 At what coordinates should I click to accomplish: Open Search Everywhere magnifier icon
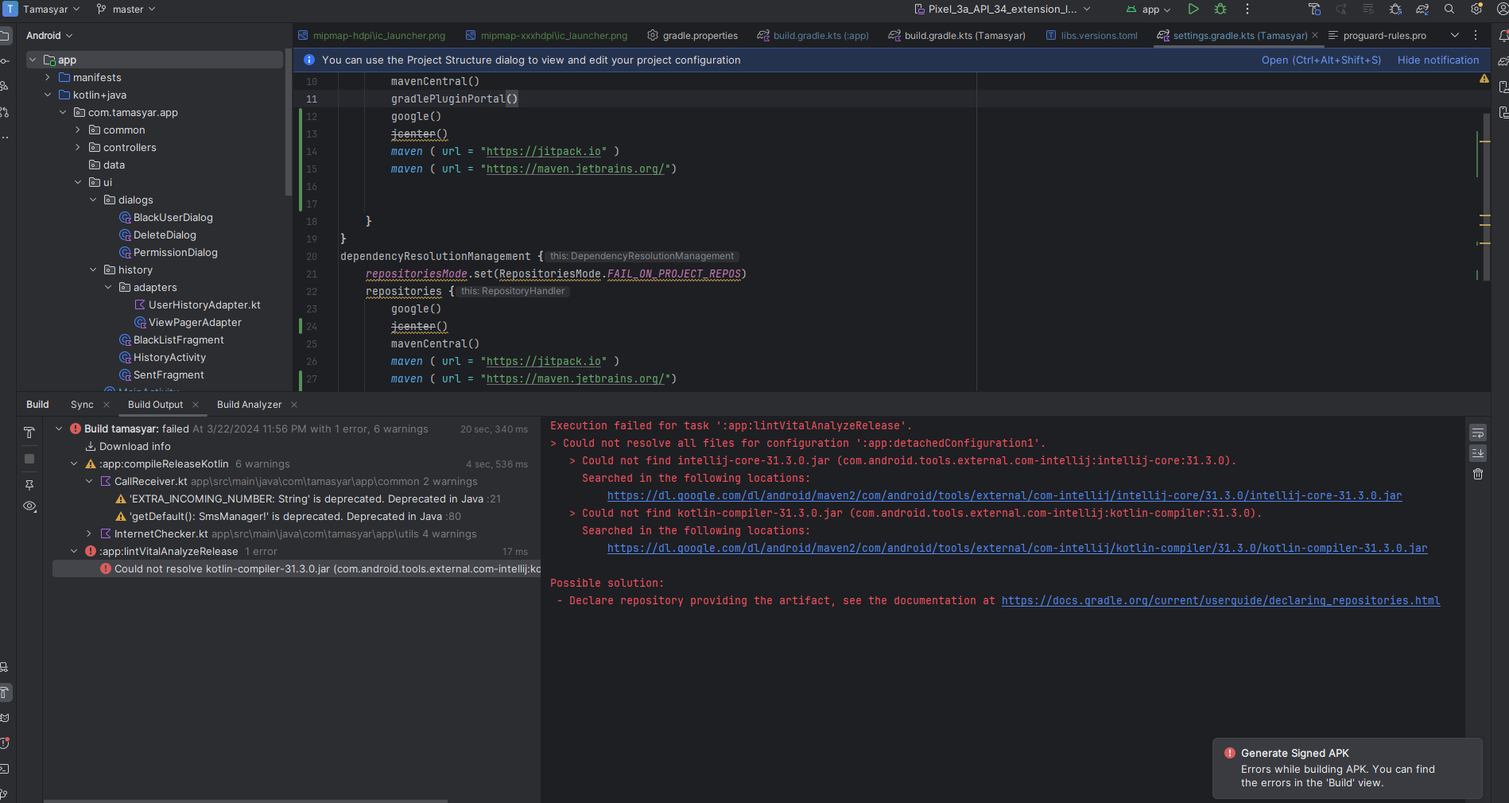[1449, 10]
